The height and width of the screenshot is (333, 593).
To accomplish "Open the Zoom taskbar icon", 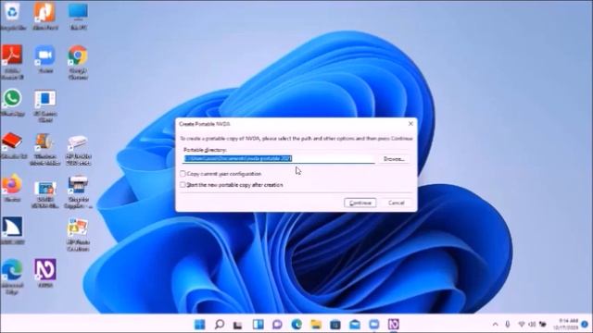I will coord(374,324).
